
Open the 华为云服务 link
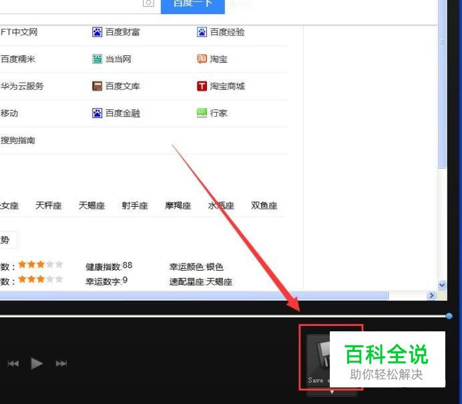click(x=22, y=86)
